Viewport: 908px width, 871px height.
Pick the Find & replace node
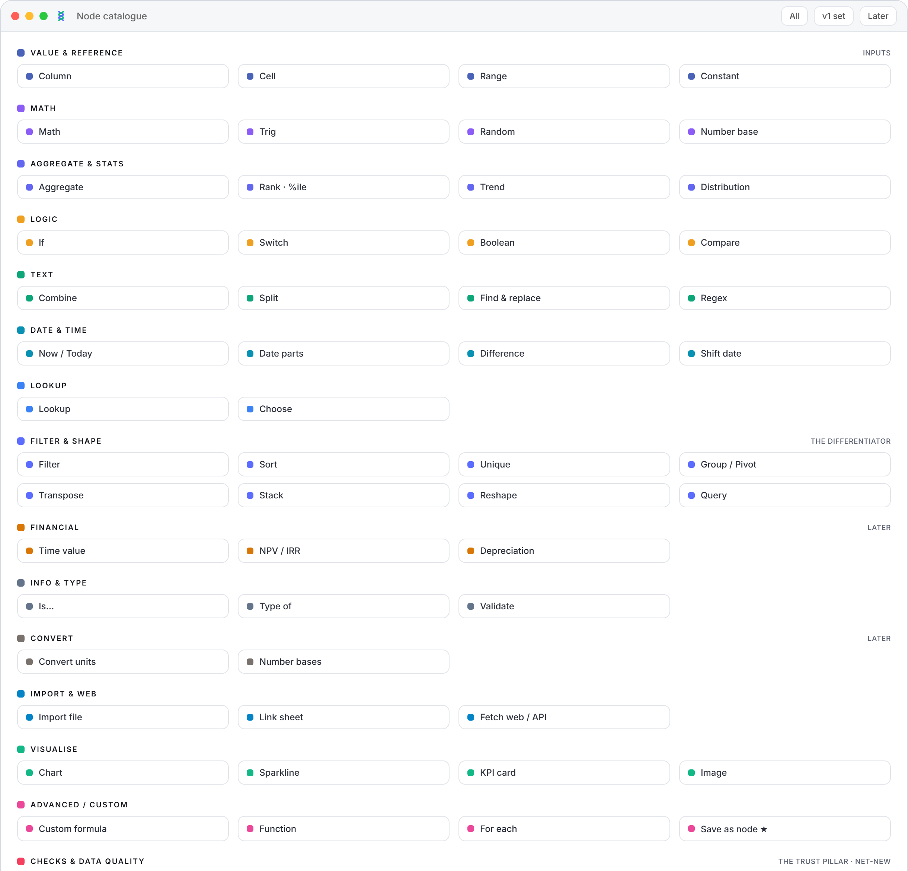tap(564, 298)
